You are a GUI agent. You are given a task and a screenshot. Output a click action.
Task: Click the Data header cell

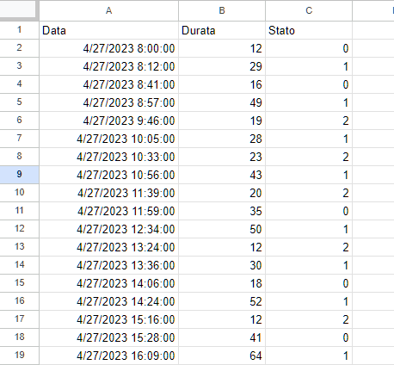coord(108,30)
